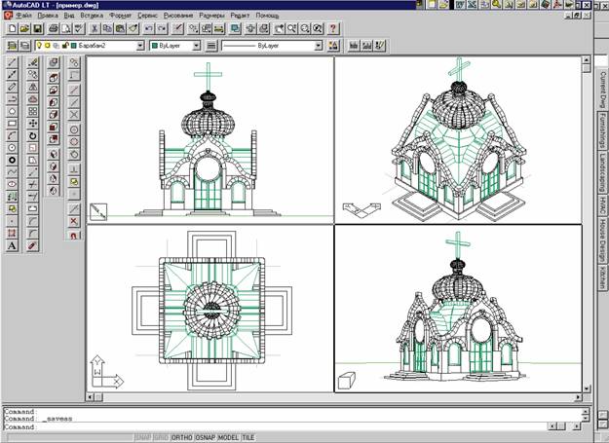Toggle SNAP mode in status bar
Viewport: 609px width, 443px height.
click(x=143, y=437)
